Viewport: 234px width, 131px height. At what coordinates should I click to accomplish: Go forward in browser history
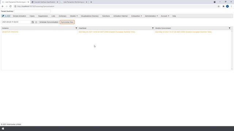7,7
